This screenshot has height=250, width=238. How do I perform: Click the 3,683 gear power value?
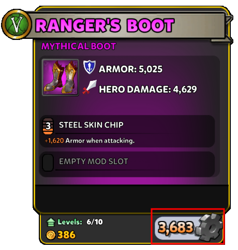click(175, 227)
